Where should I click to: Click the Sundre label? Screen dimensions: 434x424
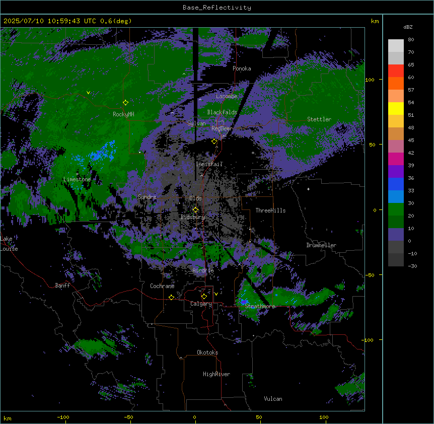pyautogui.click(x=147, y=197)
